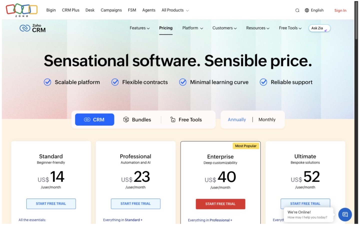Start free trial for Ultimate plan
The width and height of the screenshot is (360, 225).
point(305,203)
